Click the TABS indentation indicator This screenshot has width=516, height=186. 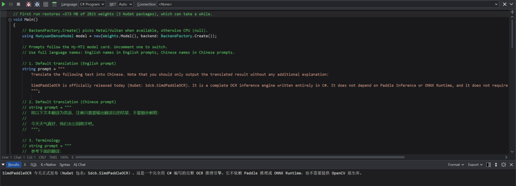click(x=53, y=157)
